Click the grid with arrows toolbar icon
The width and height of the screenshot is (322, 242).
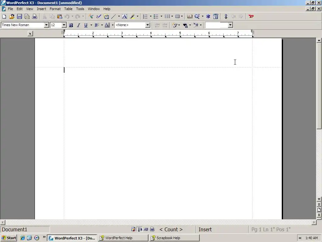coord(216,16)
